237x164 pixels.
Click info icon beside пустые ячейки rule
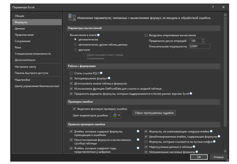coord(214,141)
